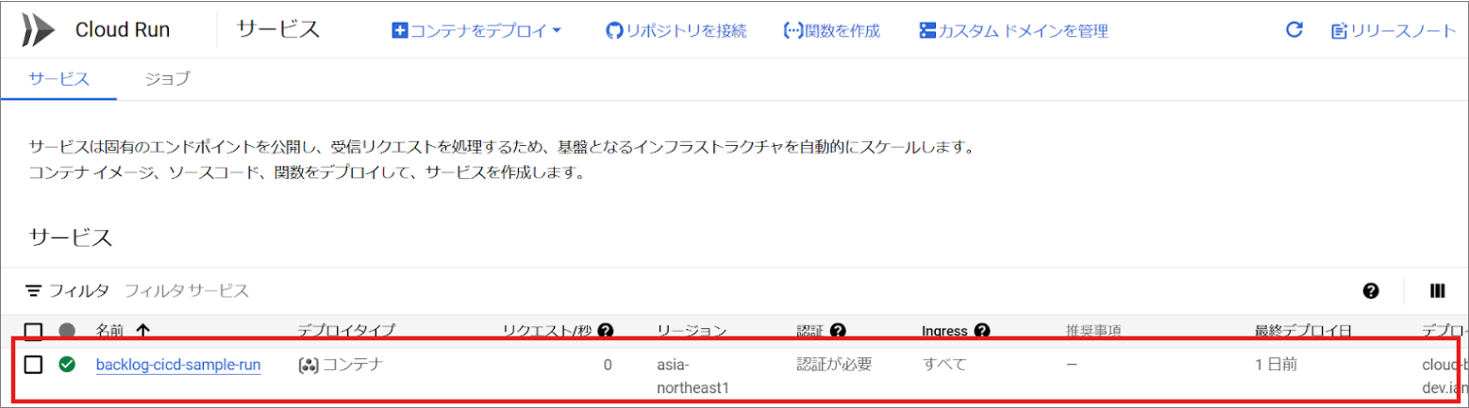Open backlog-cicd-sample-run service link

point(178,365)
